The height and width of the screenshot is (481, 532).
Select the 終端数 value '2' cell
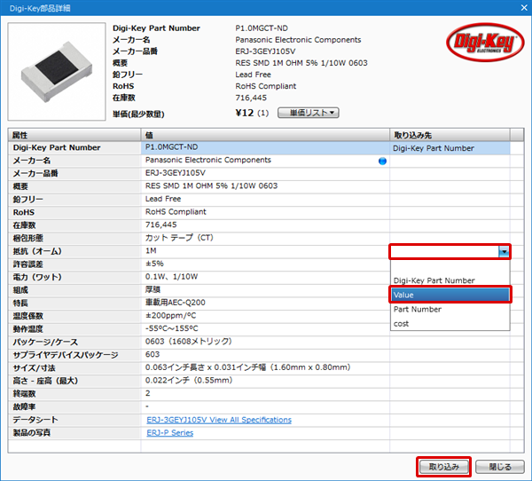pos(265,394)
